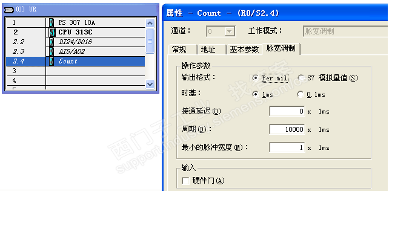
Task: Click the 周期 period input field
Action: [x=287, y=129]
